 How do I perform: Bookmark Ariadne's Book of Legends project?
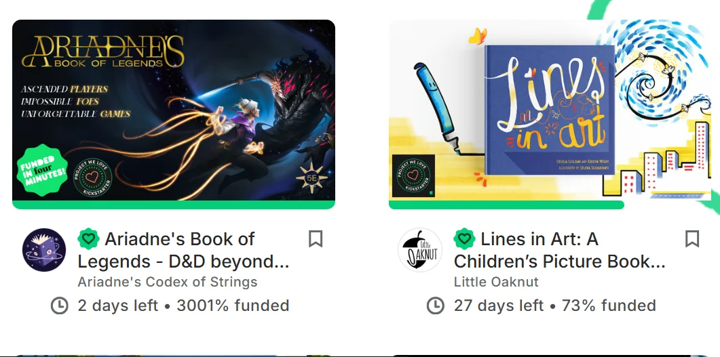(x=316, y=238)
